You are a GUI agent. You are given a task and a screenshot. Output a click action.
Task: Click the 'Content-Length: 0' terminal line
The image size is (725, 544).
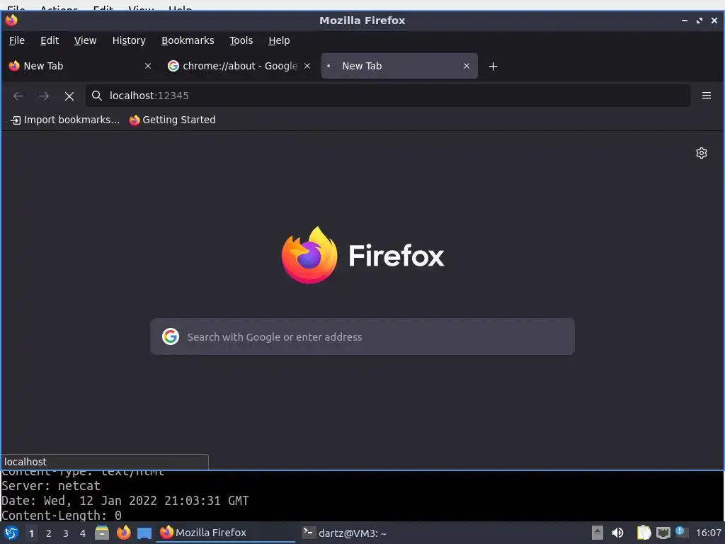click(x=62, y=516)
